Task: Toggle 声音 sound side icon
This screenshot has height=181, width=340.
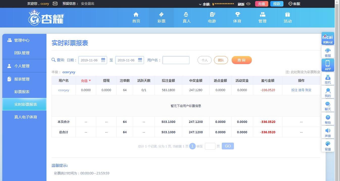Action: (x=328, y=132)
